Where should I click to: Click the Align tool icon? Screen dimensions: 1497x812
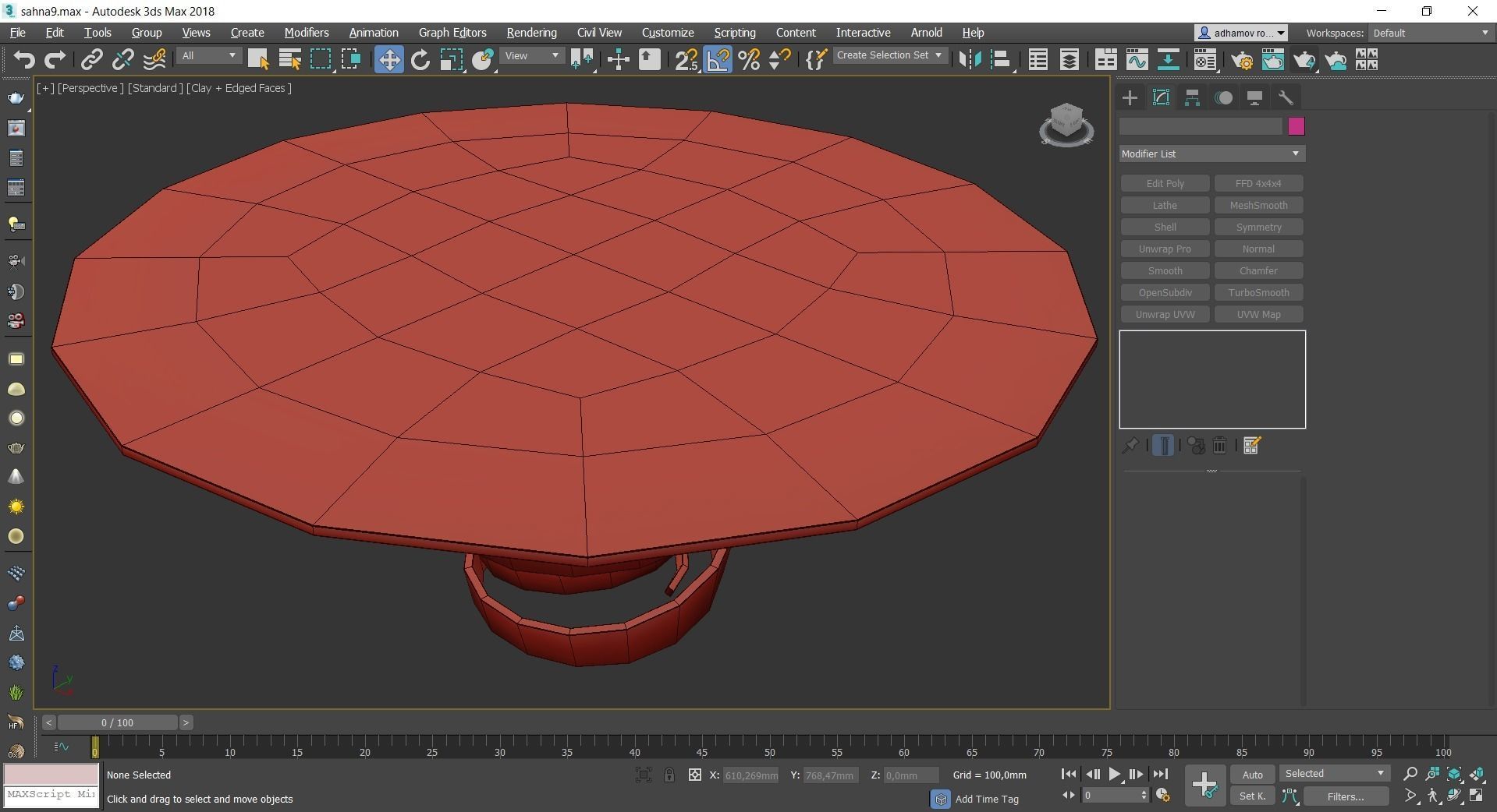[1001, 60]
